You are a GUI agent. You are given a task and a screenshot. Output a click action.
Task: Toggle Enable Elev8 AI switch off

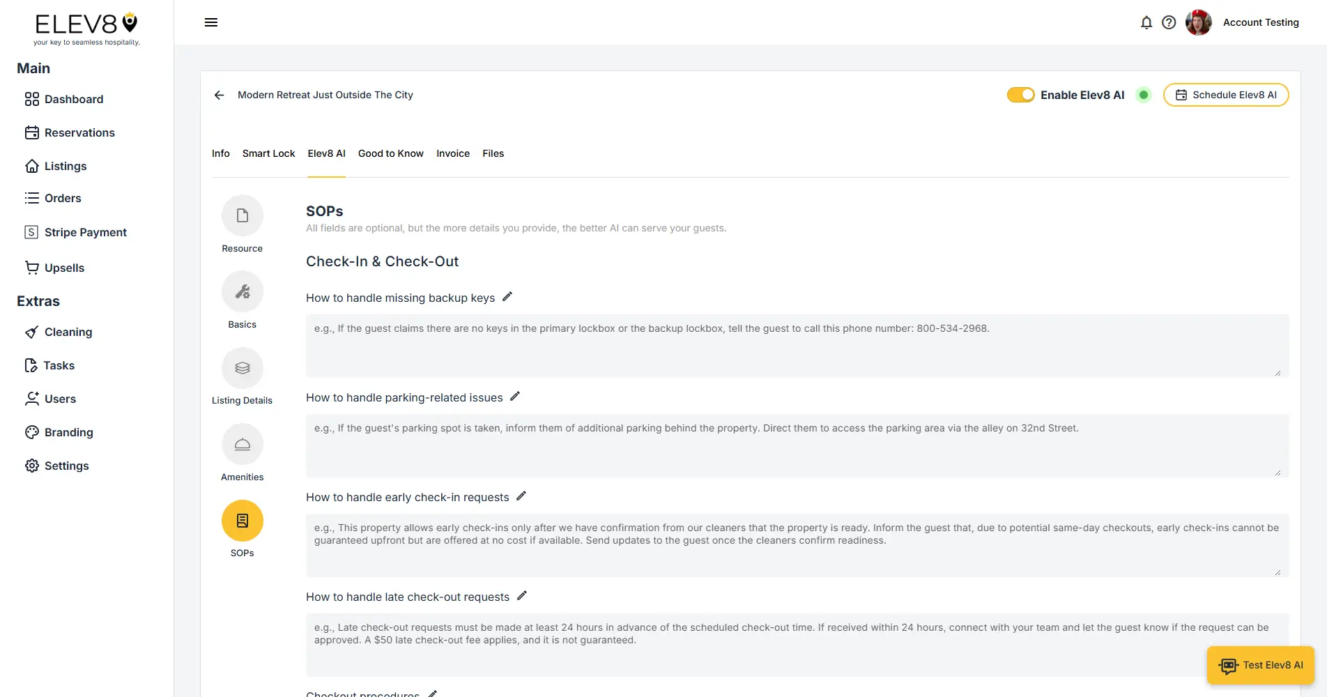(1020, 95)
